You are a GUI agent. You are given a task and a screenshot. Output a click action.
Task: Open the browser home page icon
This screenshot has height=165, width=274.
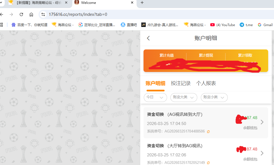[32, 14]
